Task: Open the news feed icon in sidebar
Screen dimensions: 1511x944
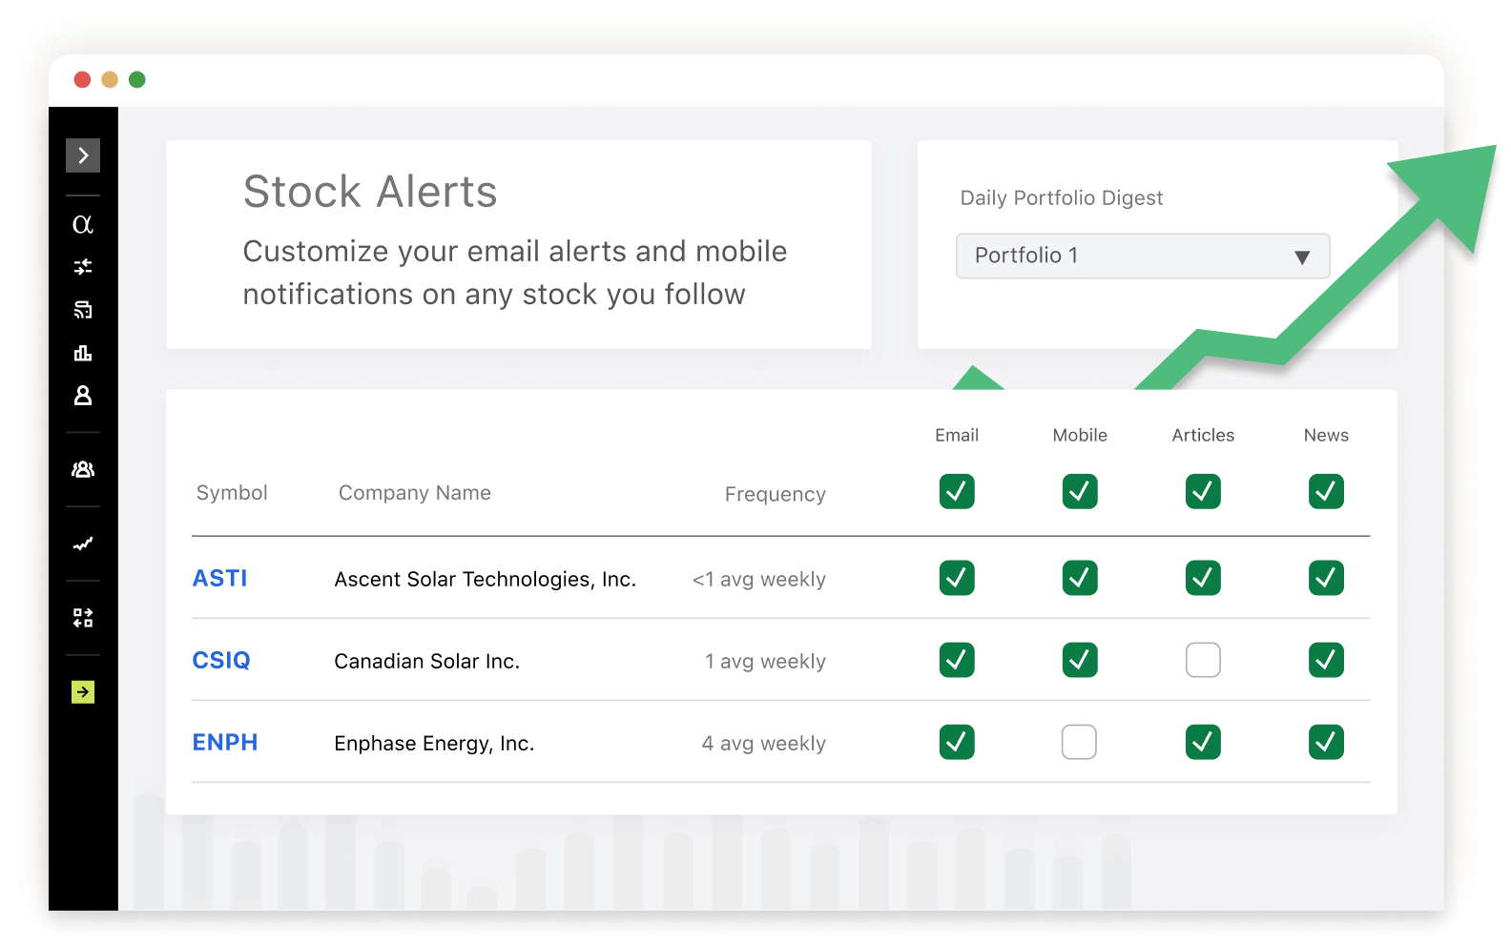Action: tap(83, 310)
